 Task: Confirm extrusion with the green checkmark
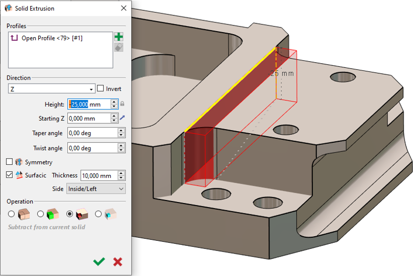click(99, 262)
